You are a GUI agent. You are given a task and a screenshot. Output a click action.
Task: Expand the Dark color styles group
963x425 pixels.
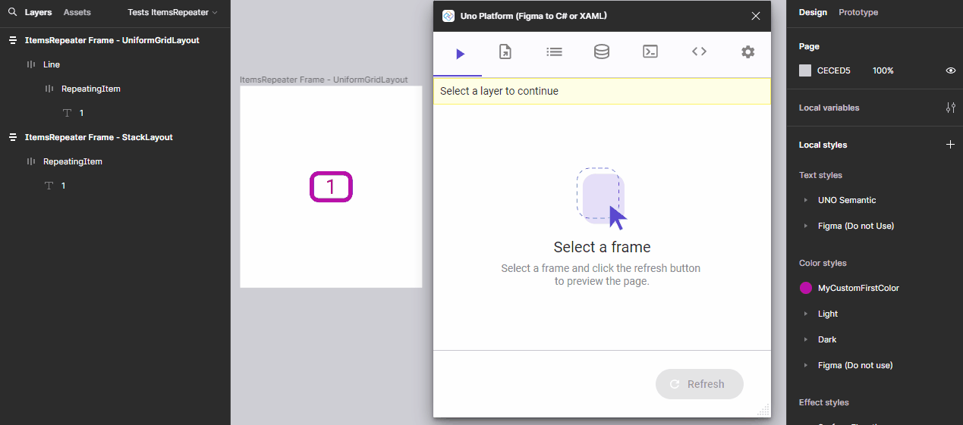tap(806, 340)
